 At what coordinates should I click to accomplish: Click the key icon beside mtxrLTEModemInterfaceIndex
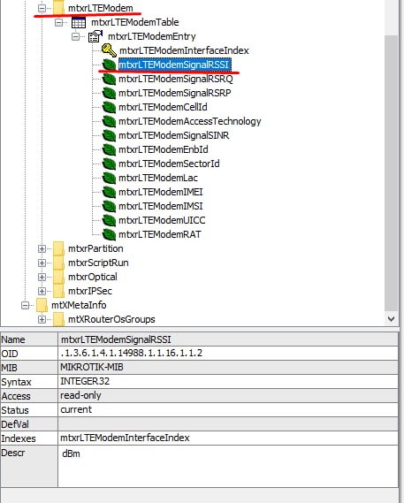[x=109, y=50]
